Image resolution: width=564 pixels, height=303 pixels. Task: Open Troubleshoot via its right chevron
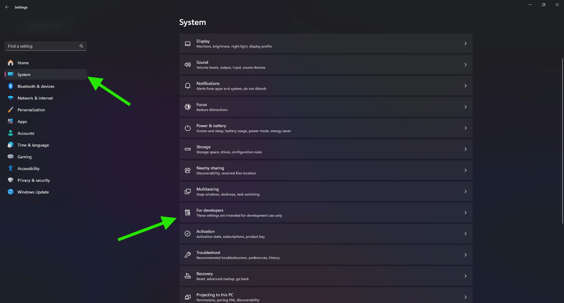466,255
